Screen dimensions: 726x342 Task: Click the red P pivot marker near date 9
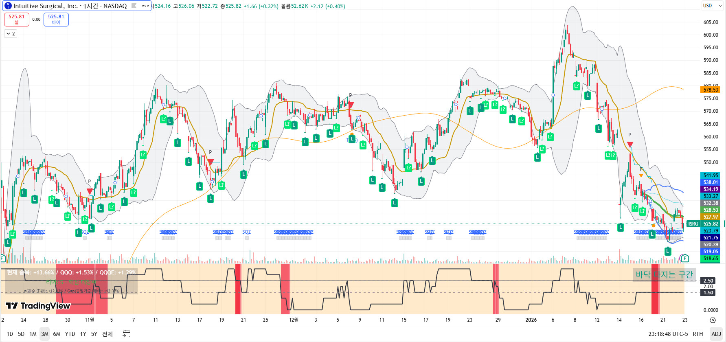point(351,105)
